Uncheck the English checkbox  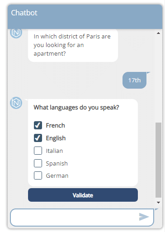38,138
